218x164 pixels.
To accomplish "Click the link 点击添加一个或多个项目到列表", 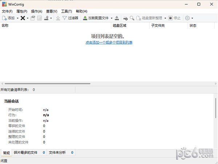I will coord(109,42).
